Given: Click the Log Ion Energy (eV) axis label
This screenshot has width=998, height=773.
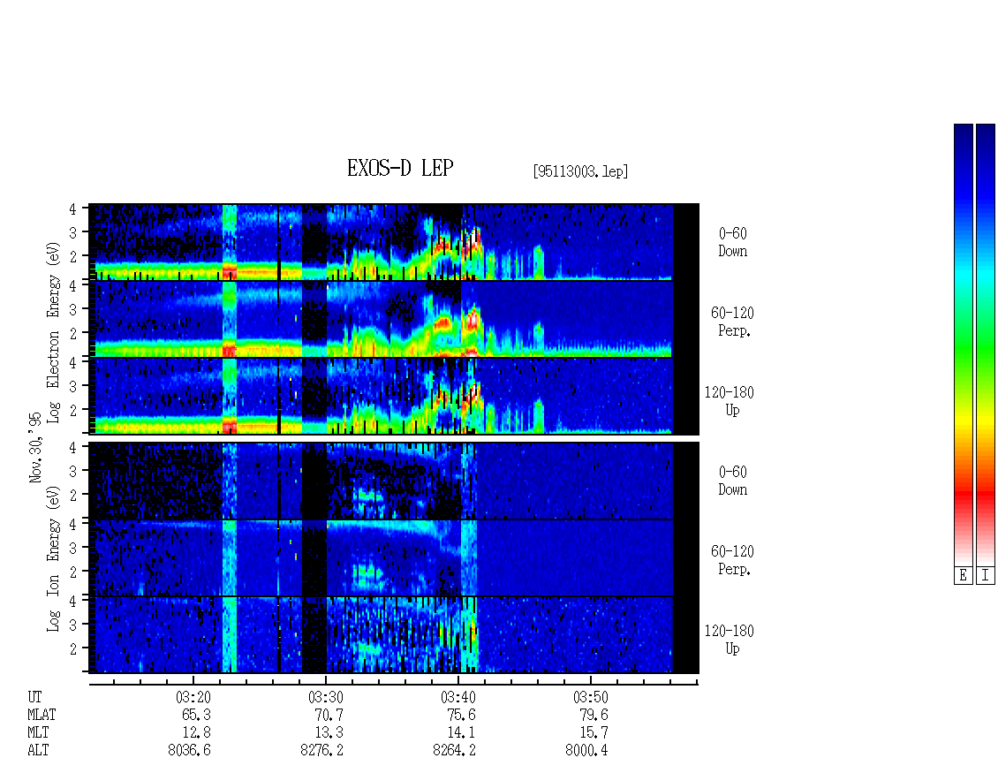Looking at the screenshot, I should tap(54, 559).
